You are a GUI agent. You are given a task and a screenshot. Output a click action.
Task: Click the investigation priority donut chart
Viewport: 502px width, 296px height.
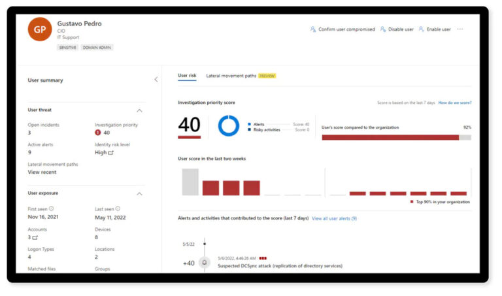coord(229,125)
